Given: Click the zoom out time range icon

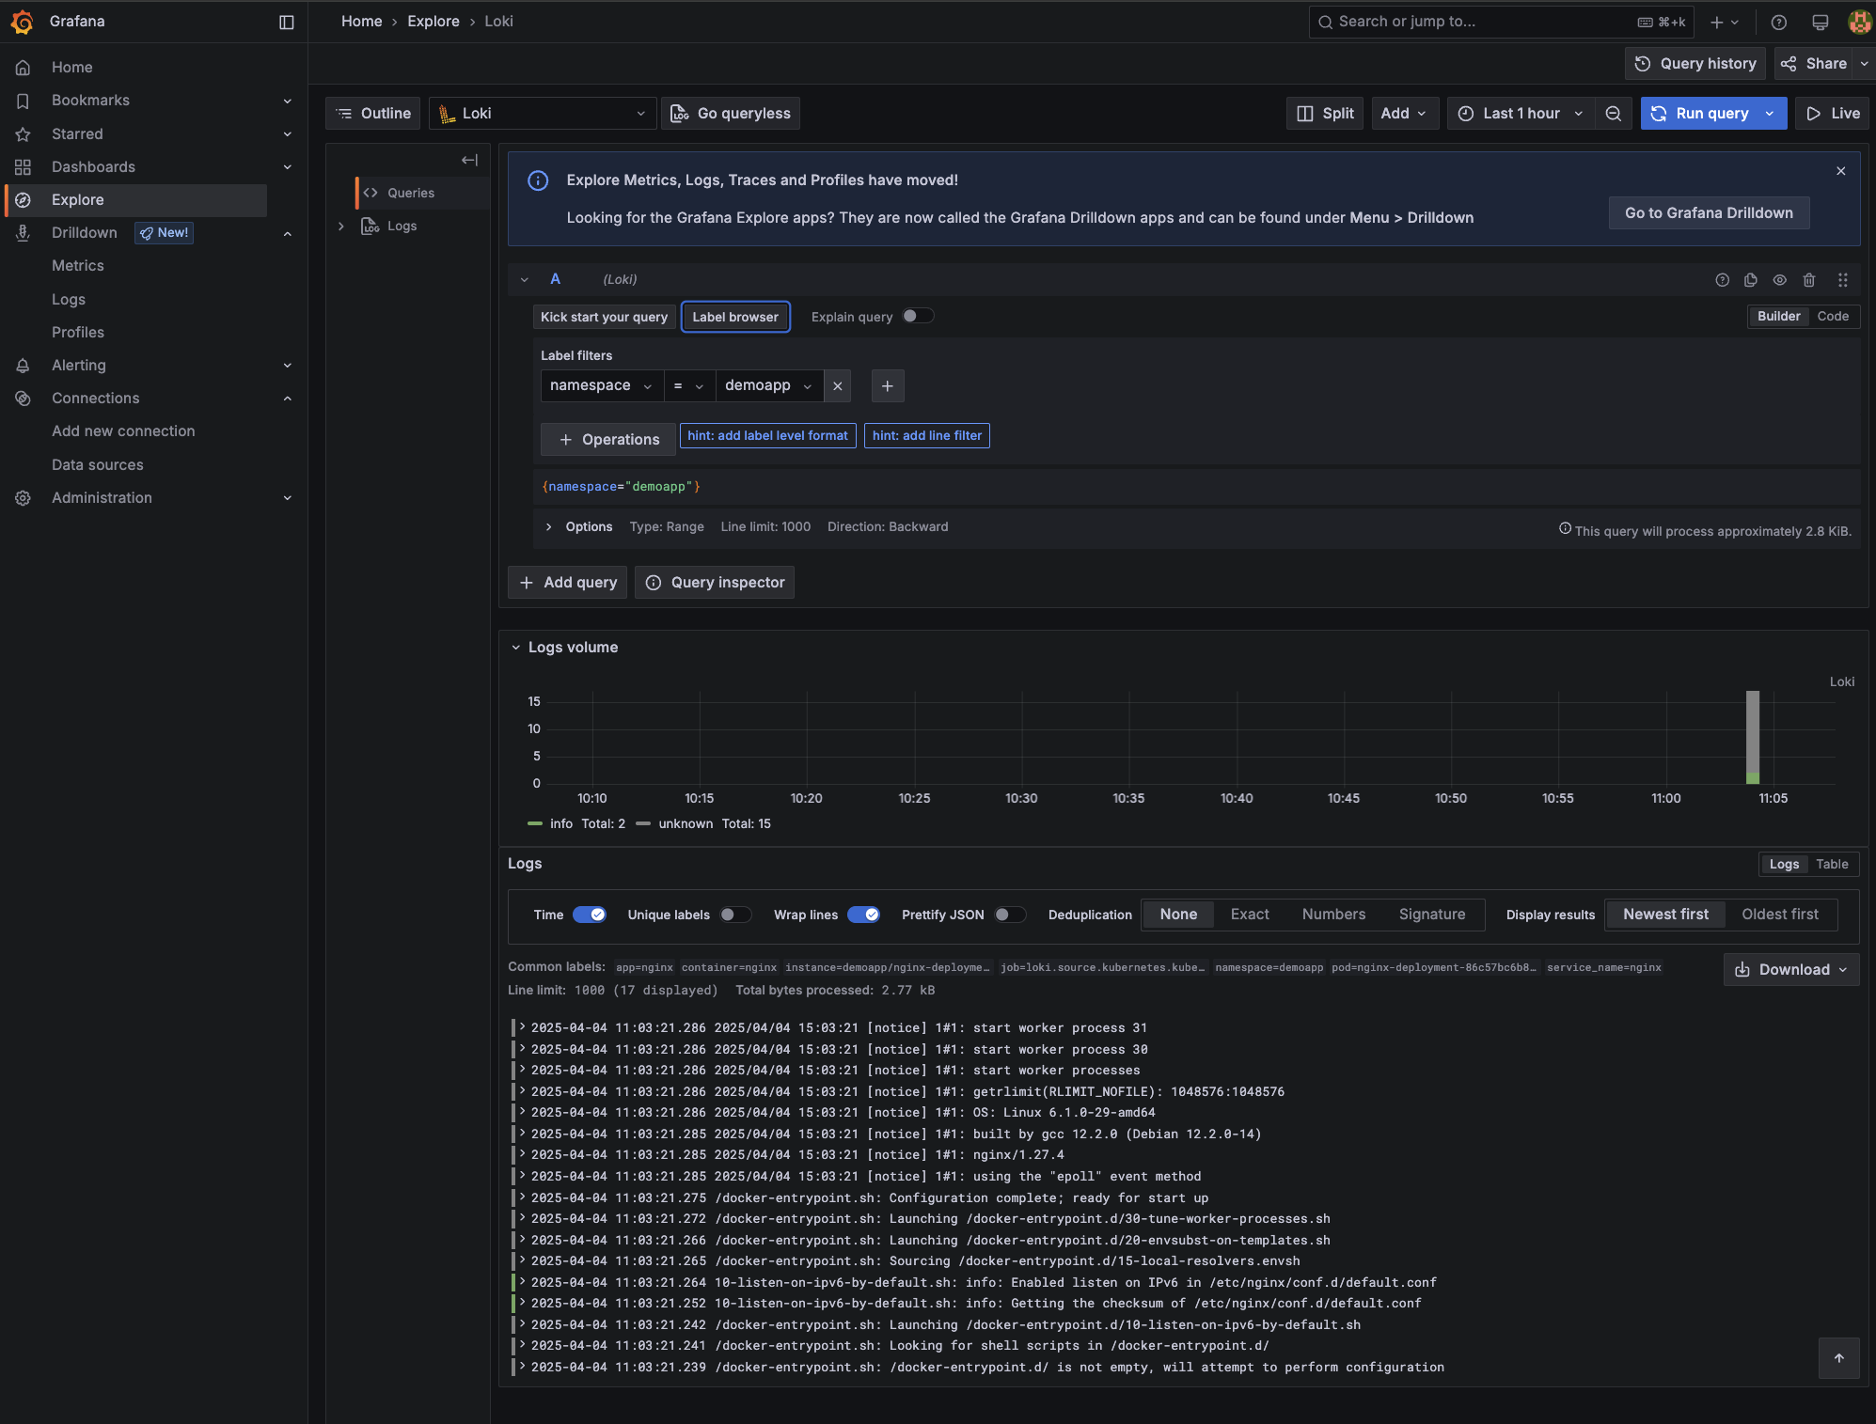Looking at the screenshot, I should pyautogui.click(x=1613, y=114).
